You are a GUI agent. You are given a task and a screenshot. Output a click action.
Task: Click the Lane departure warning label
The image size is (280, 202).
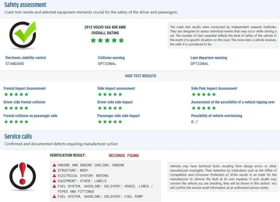pyautogui.click(x=209, y=58)
